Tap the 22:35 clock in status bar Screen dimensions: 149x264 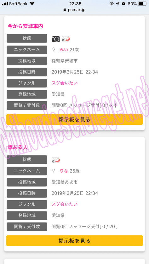(x=75, y=4)
